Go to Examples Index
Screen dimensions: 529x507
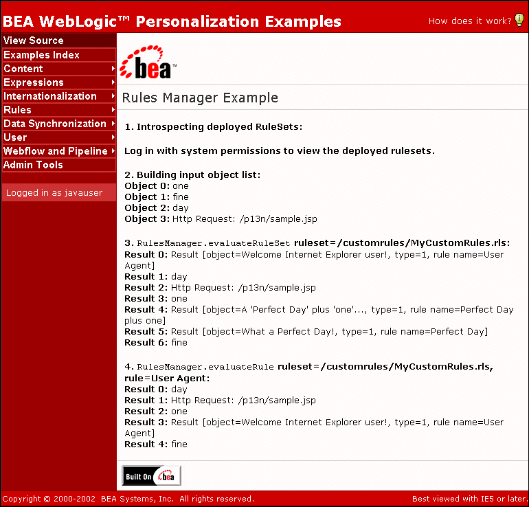tap(58, 55)
